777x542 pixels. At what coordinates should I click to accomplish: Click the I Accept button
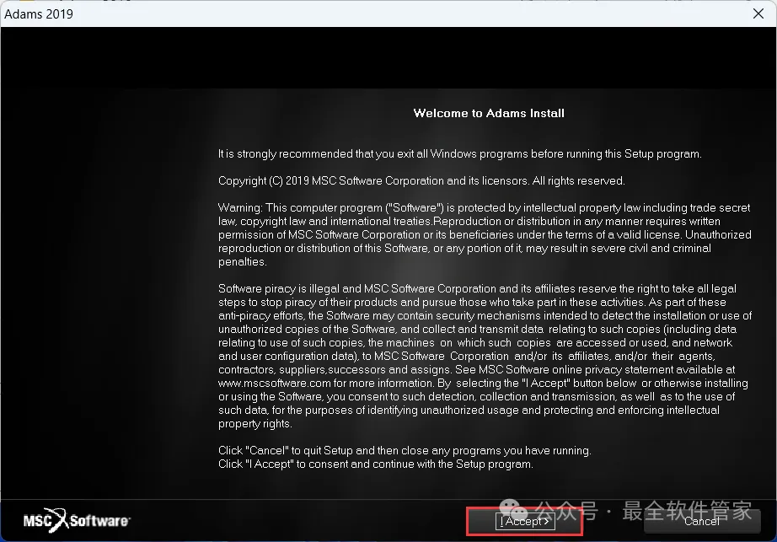(x=525, y=521)
